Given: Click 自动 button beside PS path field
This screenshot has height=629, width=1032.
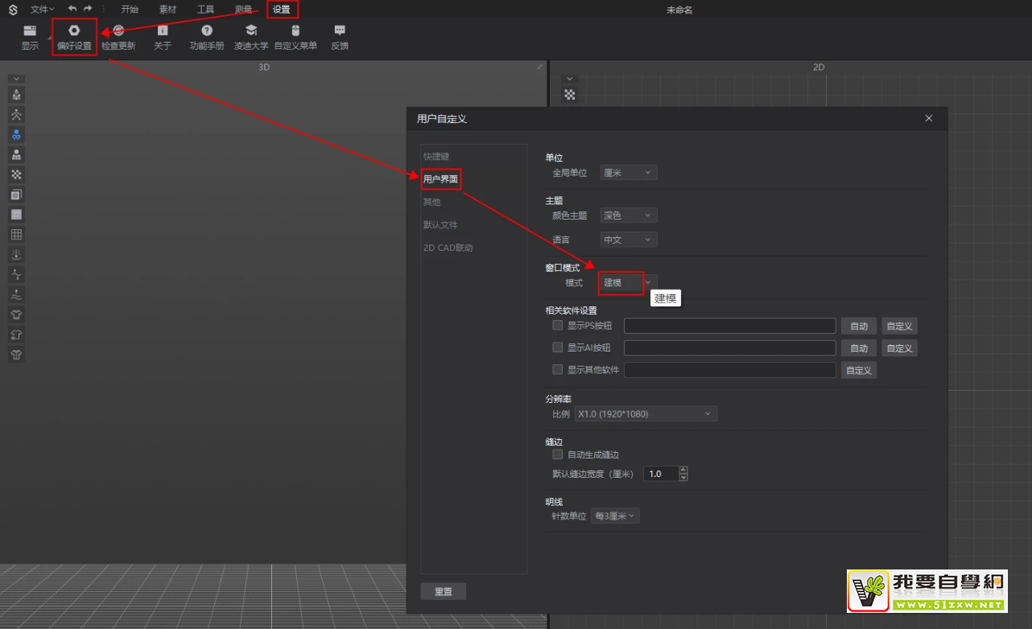Looking at the screenshot, I should [859, 326].
